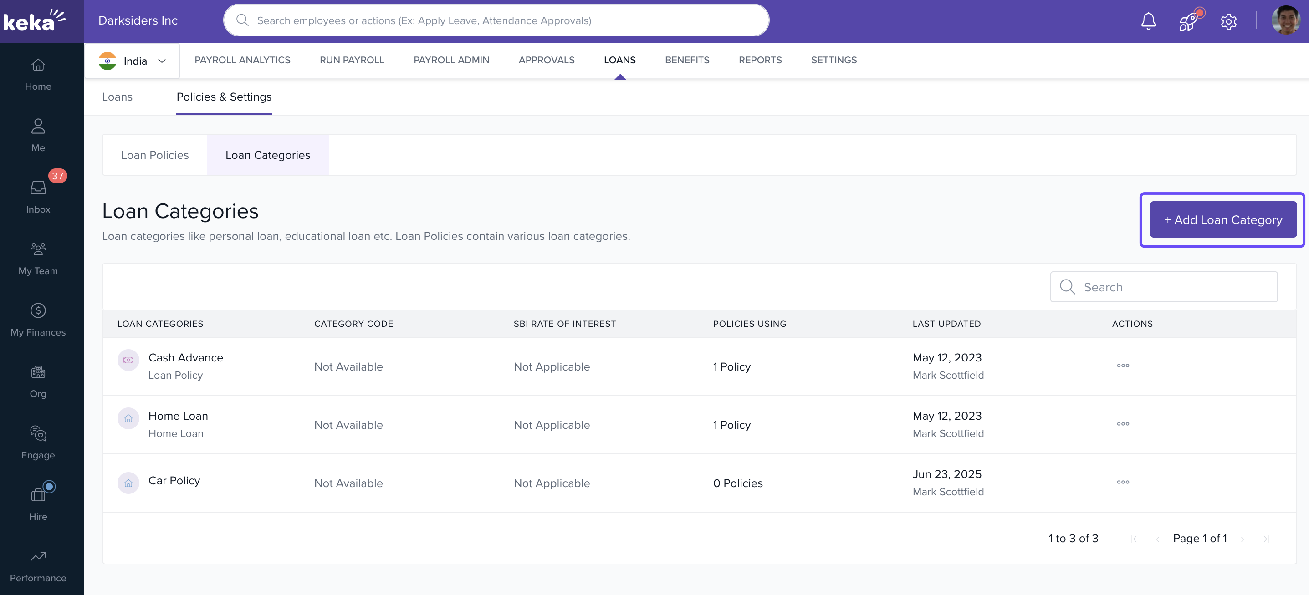
Task: Expand the India country dropdown
Action: 133,61
